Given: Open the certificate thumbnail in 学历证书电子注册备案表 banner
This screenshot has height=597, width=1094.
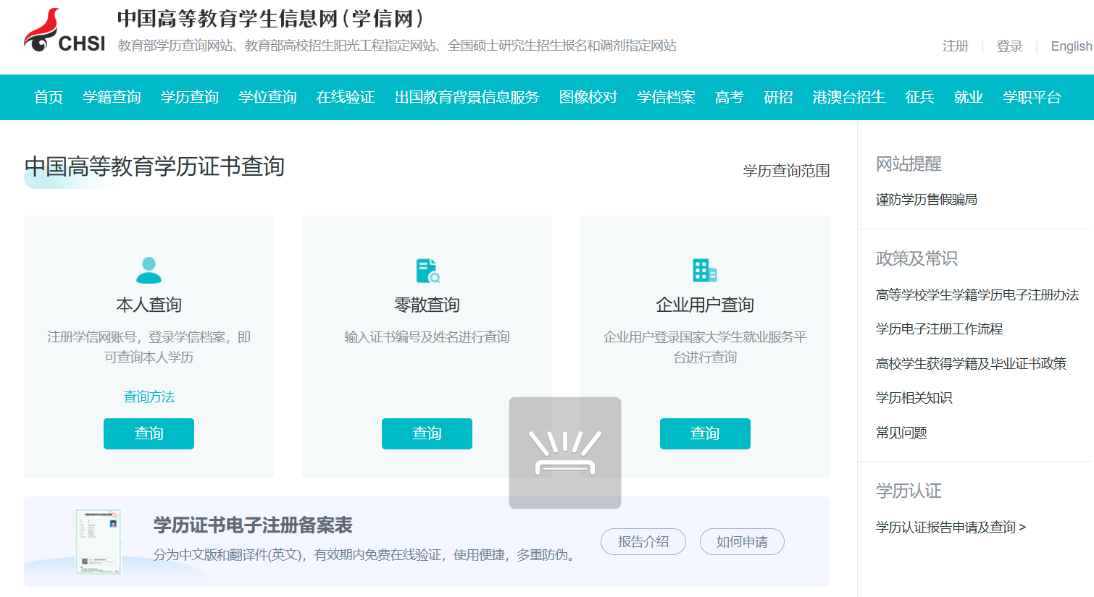Looking at the screenshot, I should (98, 541).
